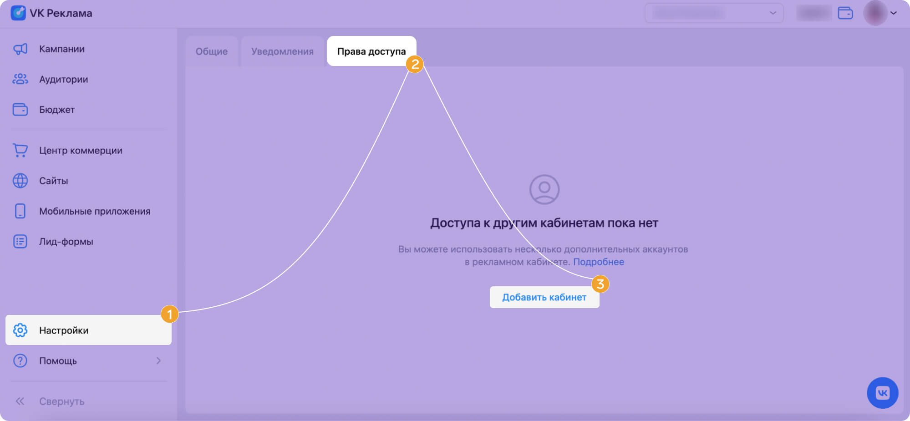910x421 pixels.
Task: Open Бюджет menu label
Action: (57, 110)
